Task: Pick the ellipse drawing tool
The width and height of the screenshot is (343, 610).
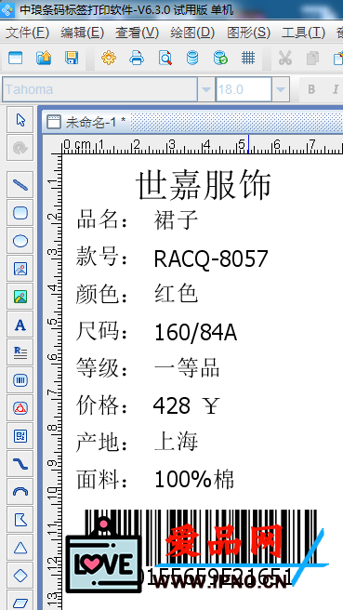Action: tap(20, 241)
